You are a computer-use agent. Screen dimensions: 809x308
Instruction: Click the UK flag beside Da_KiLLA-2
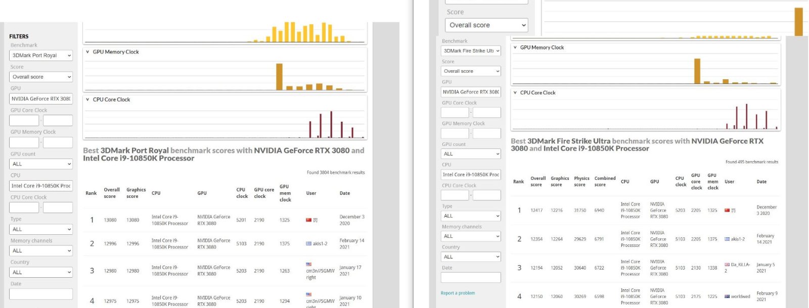pos(727,265)
